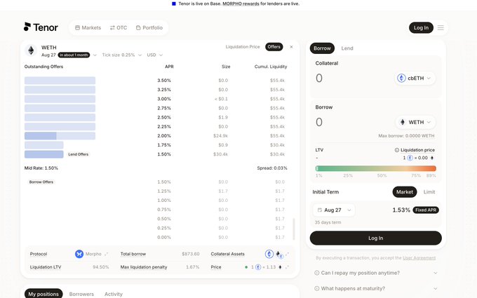Click the cbETH collateral asset icon
Image resolution: width=477 pixels, height=298 pixels.
269,254
